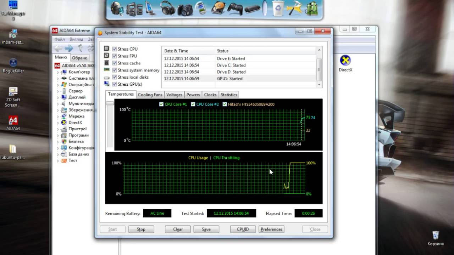The width and height of the screenshot is (454, 255).
Task: Disable Stress GPU(s) checkbox
Action: (x=115, y=84)
